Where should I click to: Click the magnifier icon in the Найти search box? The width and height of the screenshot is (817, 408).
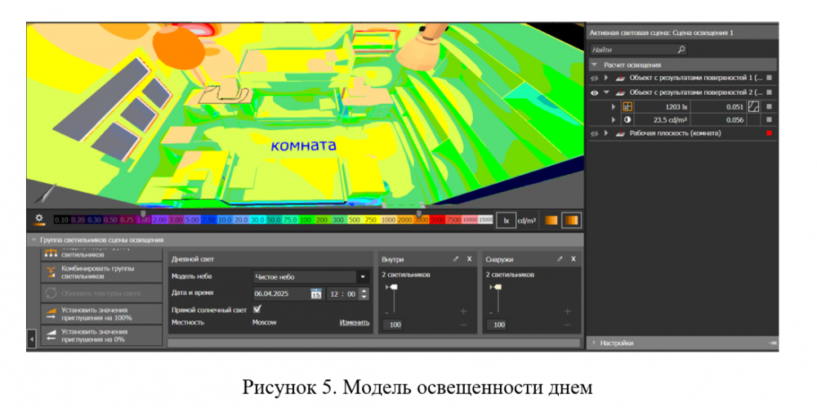(681, 50)
